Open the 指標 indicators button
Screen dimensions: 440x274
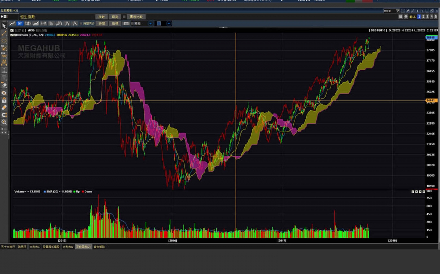click(x=115, y=23)
